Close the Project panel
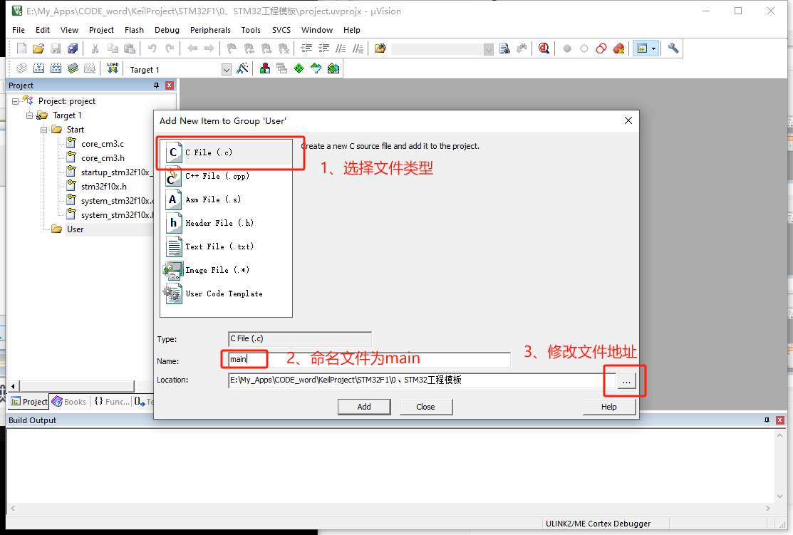The width and height of the screenshot is (793, 535). point(170,85)
